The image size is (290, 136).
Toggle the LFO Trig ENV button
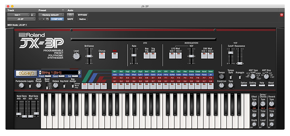pos(153,56)
